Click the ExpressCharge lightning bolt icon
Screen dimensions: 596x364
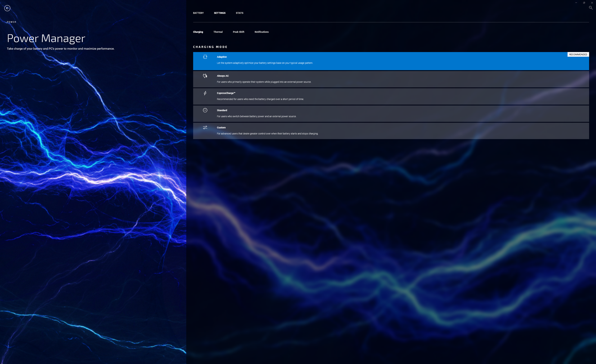click(205, 93)
